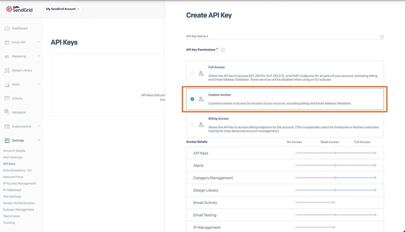The height and width of the screenshot is (232, 405).
Task: Click the Marketing megaphone icon
Action: (x=7, y=57)
